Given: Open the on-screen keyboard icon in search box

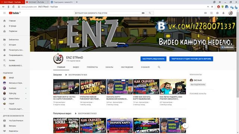Looking at the screenshot, I should pos(143,13).
